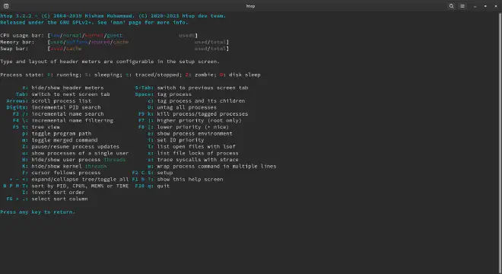Screen dimensions: 502x274
Task: Click the 'setup' entry beside F2 C S
Action: coord(165,173)
